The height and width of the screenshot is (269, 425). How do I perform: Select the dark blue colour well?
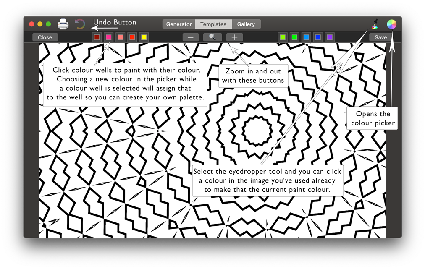318,37
